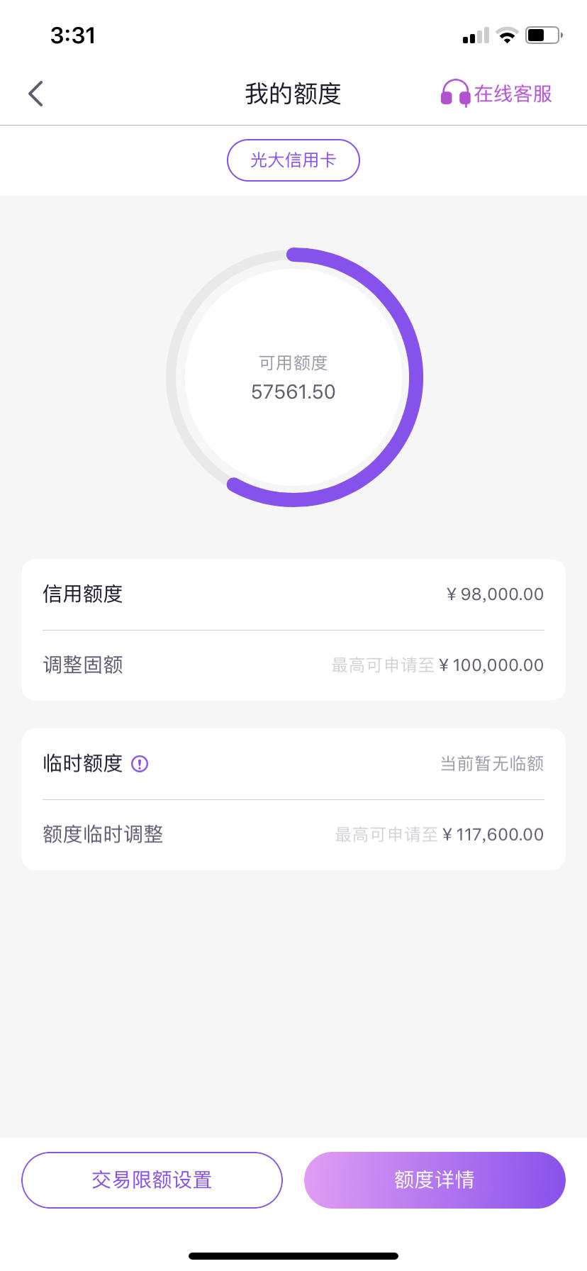Open online customer service headset icon
The width and height of the screenshot is (587, 1271).
(455, 94)
